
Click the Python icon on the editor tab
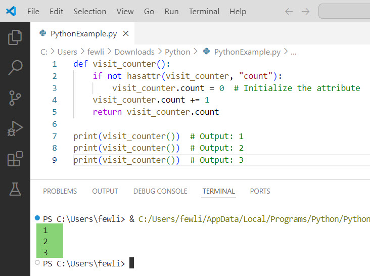click(43, 33)
